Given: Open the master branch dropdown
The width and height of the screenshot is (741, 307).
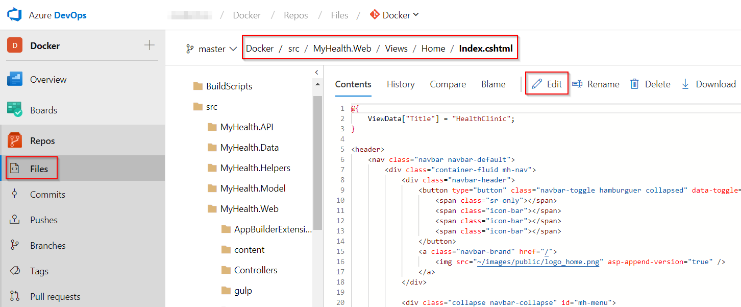Looking at the screenshot, I should (212, 49).
